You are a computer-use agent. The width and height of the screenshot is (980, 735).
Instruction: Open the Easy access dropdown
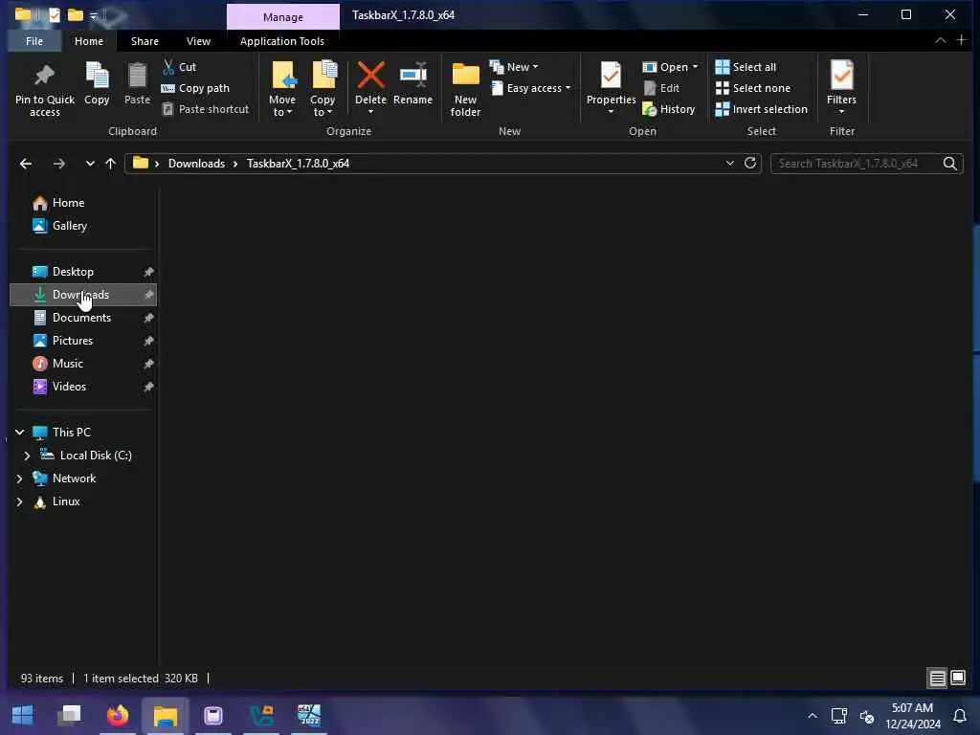coord(530,88)
